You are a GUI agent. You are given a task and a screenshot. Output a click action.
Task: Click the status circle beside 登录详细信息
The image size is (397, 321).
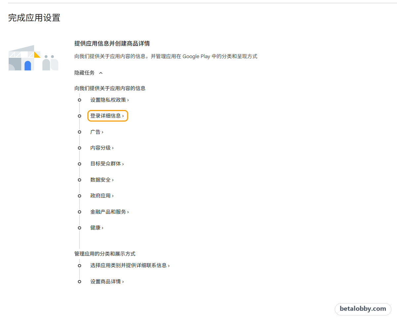79,116
